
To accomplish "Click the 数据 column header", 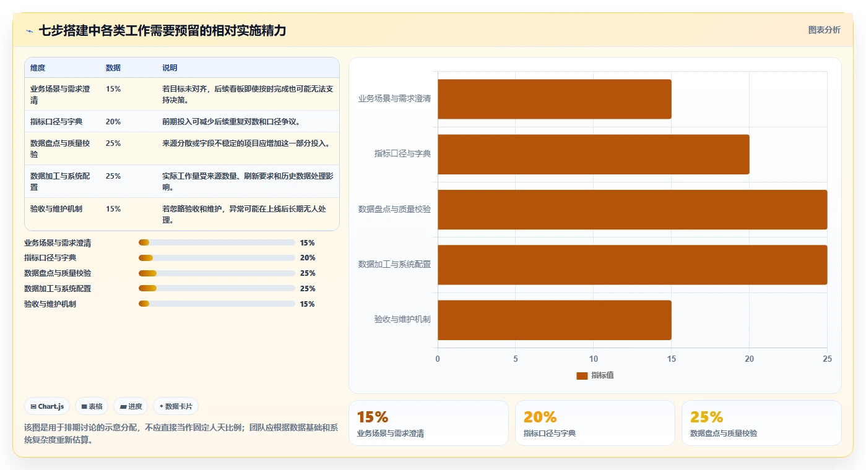I will [x=113, y=68].
